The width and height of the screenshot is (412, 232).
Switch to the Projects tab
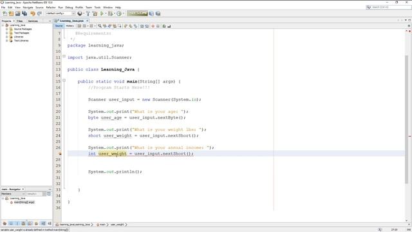tap(6, 21)
